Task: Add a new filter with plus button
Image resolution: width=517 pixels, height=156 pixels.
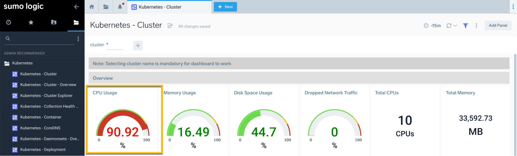Action: [x=138, y=45]
